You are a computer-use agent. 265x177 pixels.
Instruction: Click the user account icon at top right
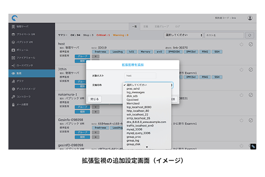250,18
